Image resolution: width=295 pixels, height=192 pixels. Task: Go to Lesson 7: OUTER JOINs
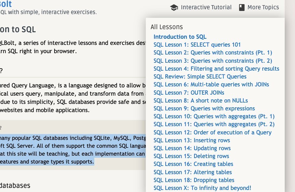189,93
